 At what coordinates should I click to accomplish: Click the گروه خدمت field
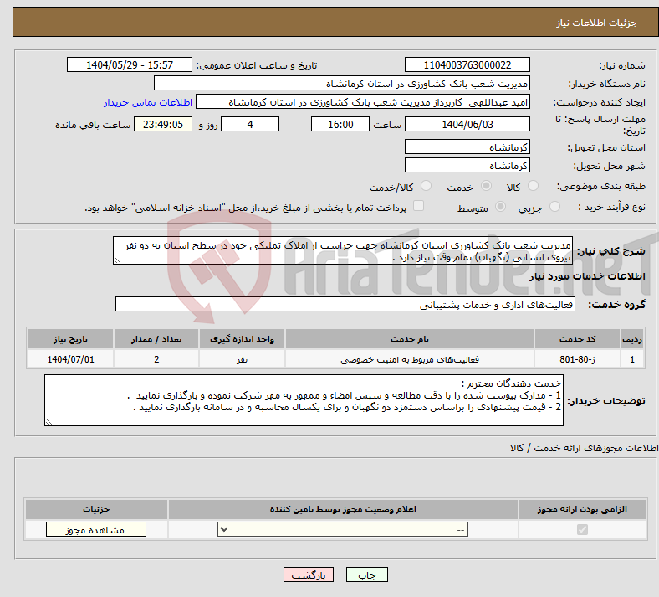[345, 304]
